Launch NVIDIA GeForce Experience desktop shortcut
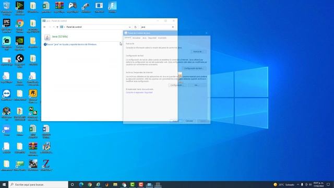The image size is (334, 188). tap(20, 43)
